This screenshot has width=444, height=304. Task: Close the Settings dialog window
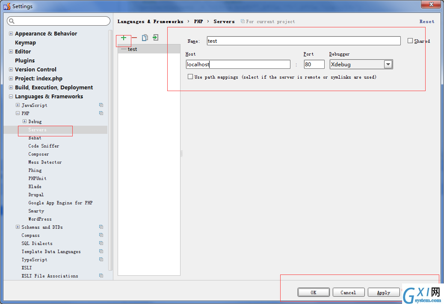point(431,4)
